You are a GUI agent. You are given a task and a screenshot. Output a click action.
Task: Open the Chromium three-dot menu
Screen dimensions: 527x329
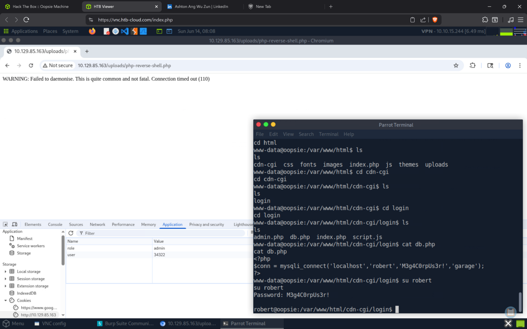(520, 65)
